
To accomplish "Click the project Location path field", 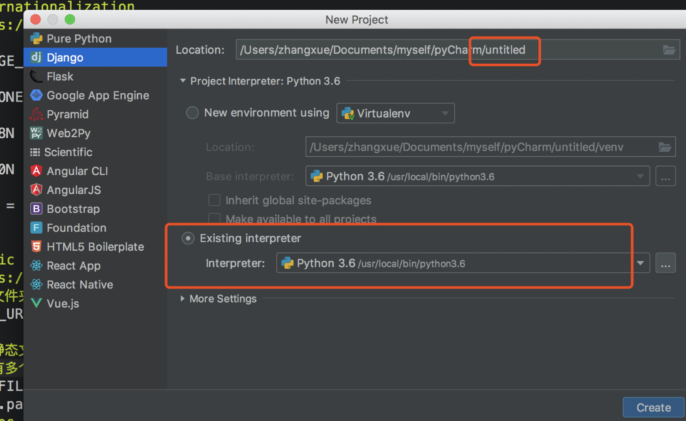I will 458,50.
